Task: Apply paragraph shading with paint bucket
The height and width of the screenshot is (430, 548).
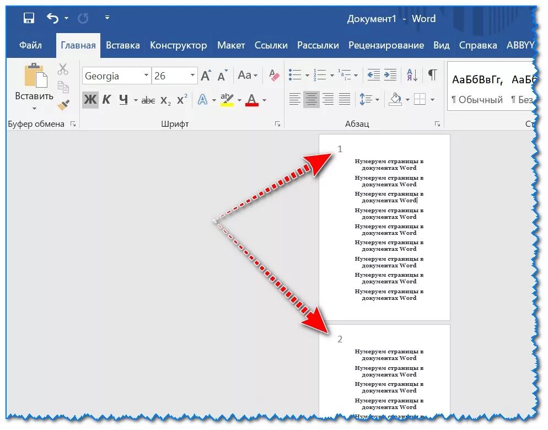Action: click(x=395, y=100)
